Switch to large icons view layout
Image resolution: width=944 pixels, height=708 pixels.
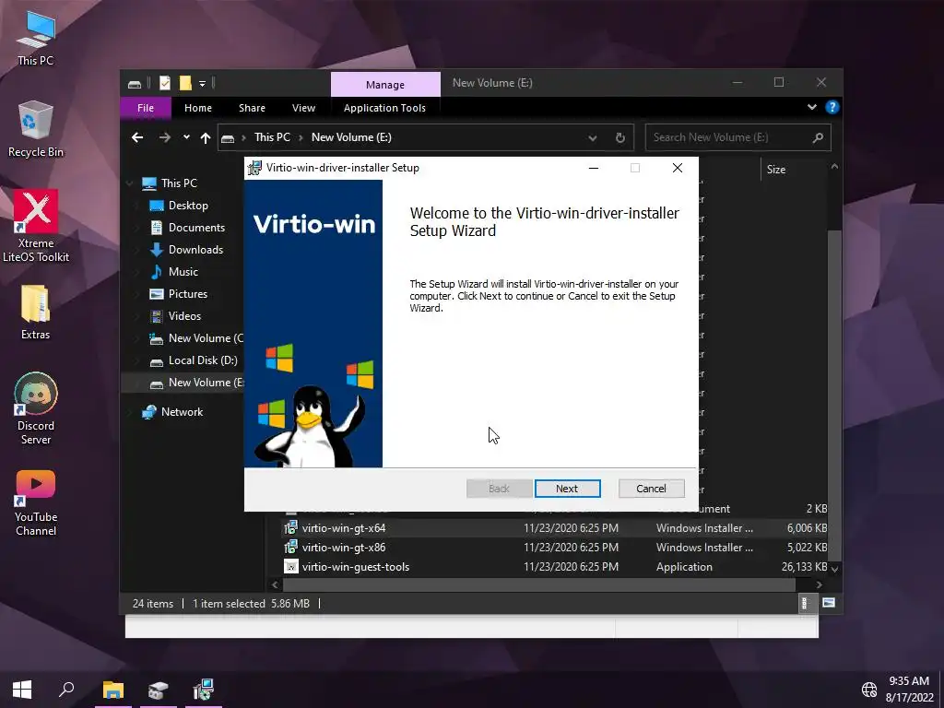(x=829, y=603)
